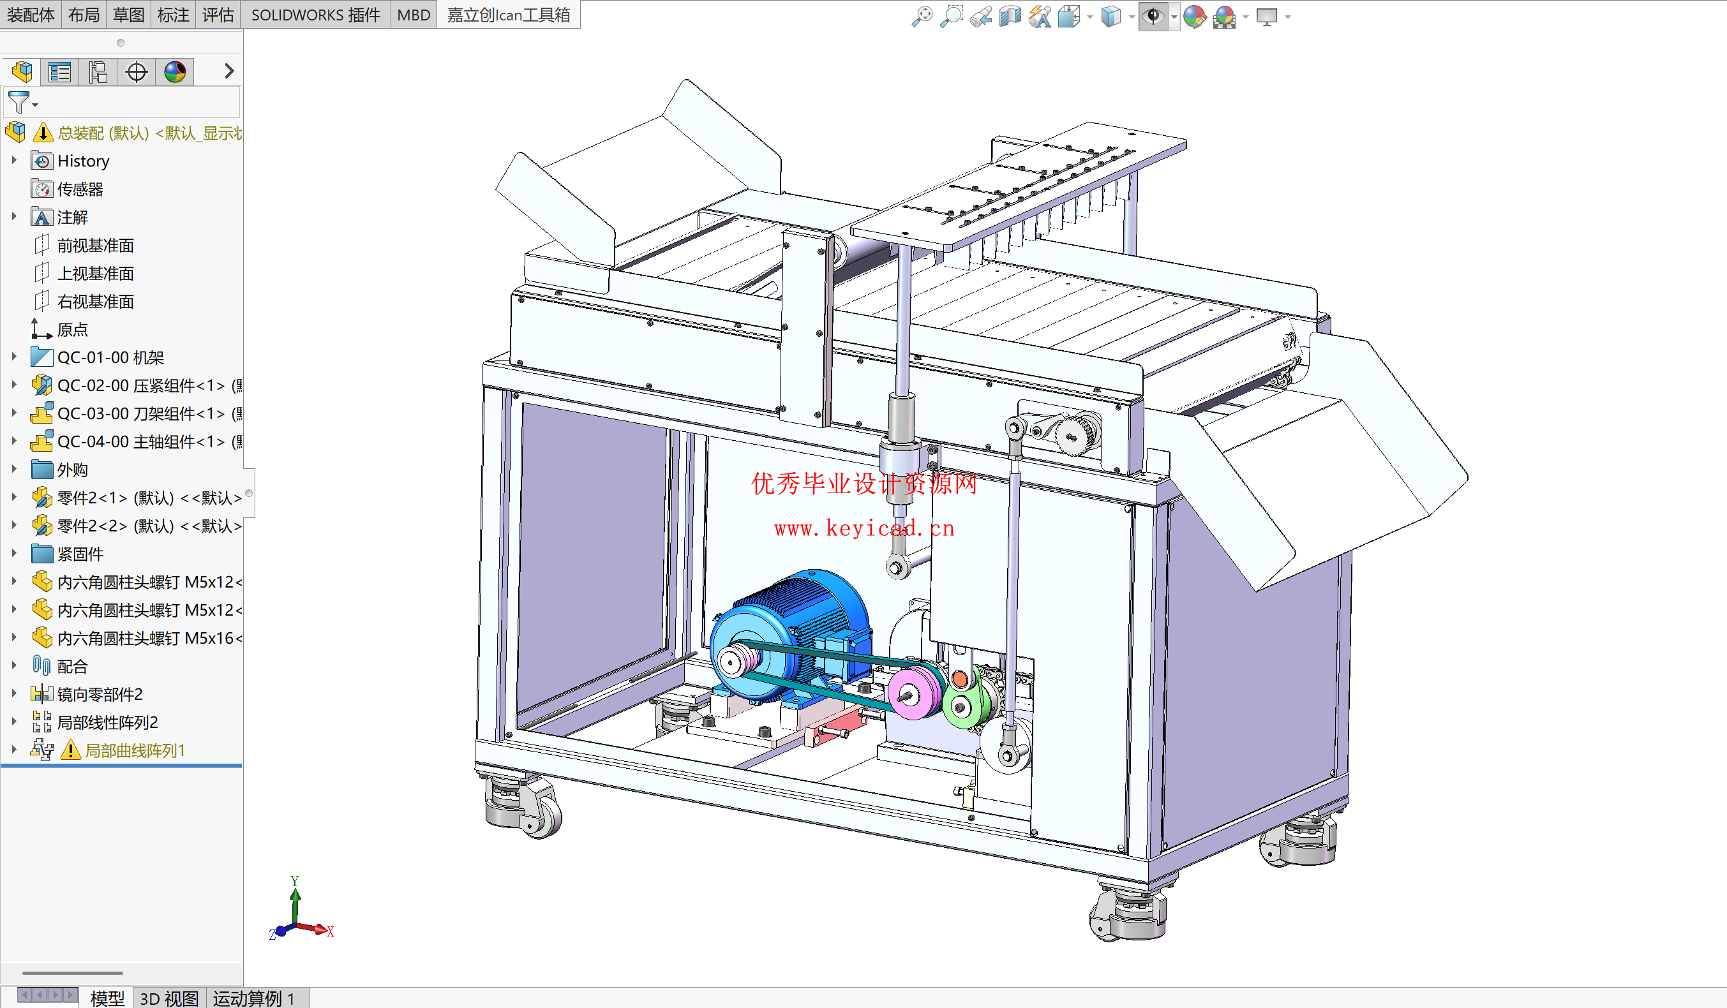Image resolution: width=1727 pixels, height=1008 pixels.
Task: Switch to the PropertyManager tab icon
Action: (x=59, y=71)
